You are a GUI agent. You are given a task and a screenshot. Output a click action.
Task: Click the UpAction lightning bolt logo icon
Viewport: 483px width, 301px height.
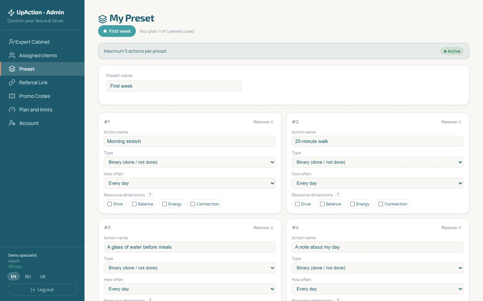click(x=11, y=12)
